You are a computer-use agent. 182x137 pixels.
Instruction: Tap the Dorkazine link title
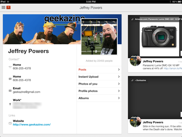click(x=141, y=80)
